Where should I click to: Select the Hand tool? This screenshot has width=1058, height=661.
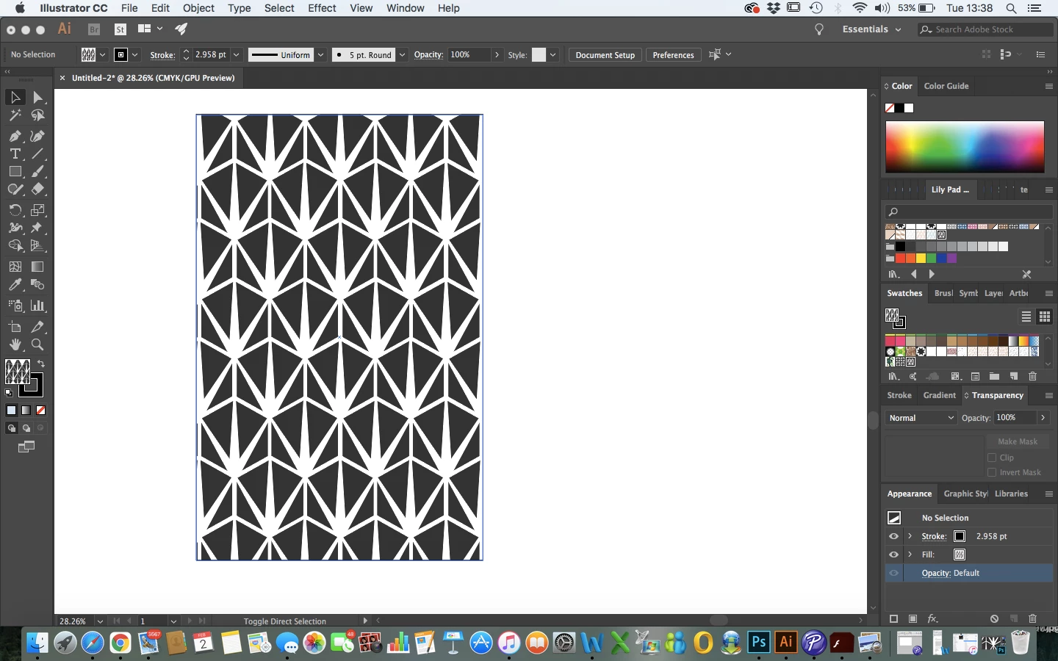[x=15, y=344]
